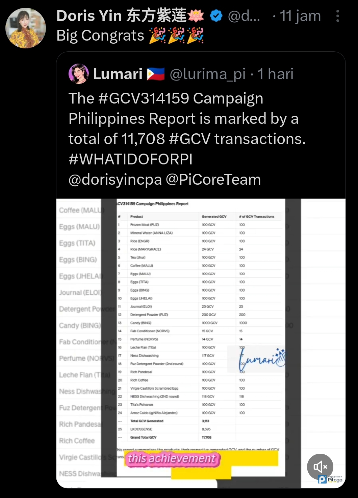Image resolution: width=358 pixels, height=498 pixels.
Task: Click Lumari's avatar in quoted tweet
Action: pyautogui.click(x=79, y=74)
